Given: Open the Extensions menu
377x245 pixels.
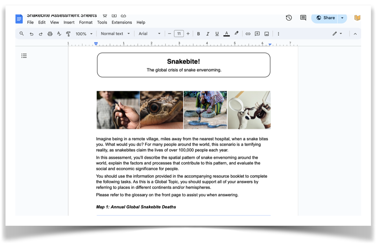Looking at the screenshot, I should (122, 22).
